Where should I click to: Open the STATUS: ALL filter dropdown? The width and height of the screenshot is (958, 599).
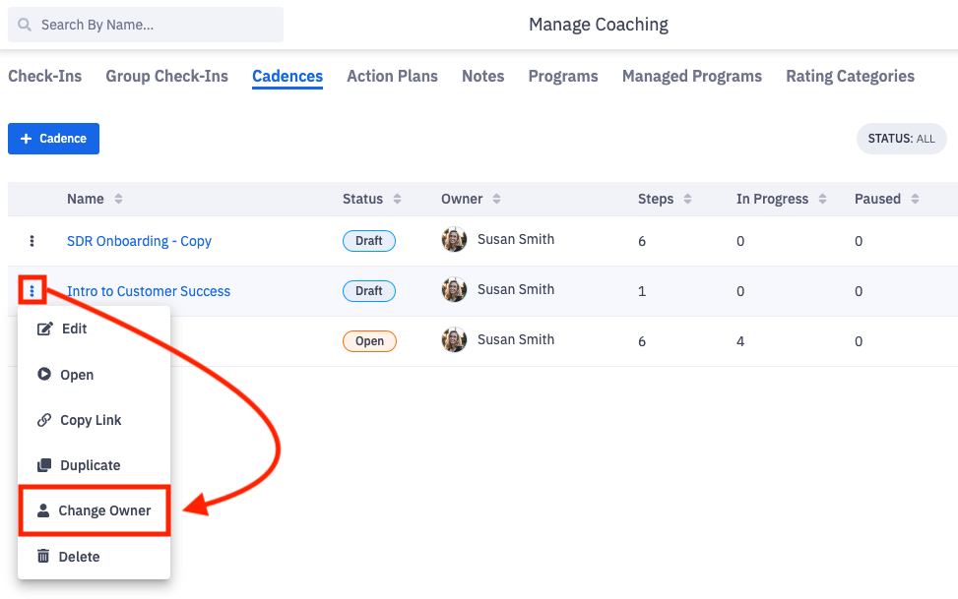tap(901, 138)
